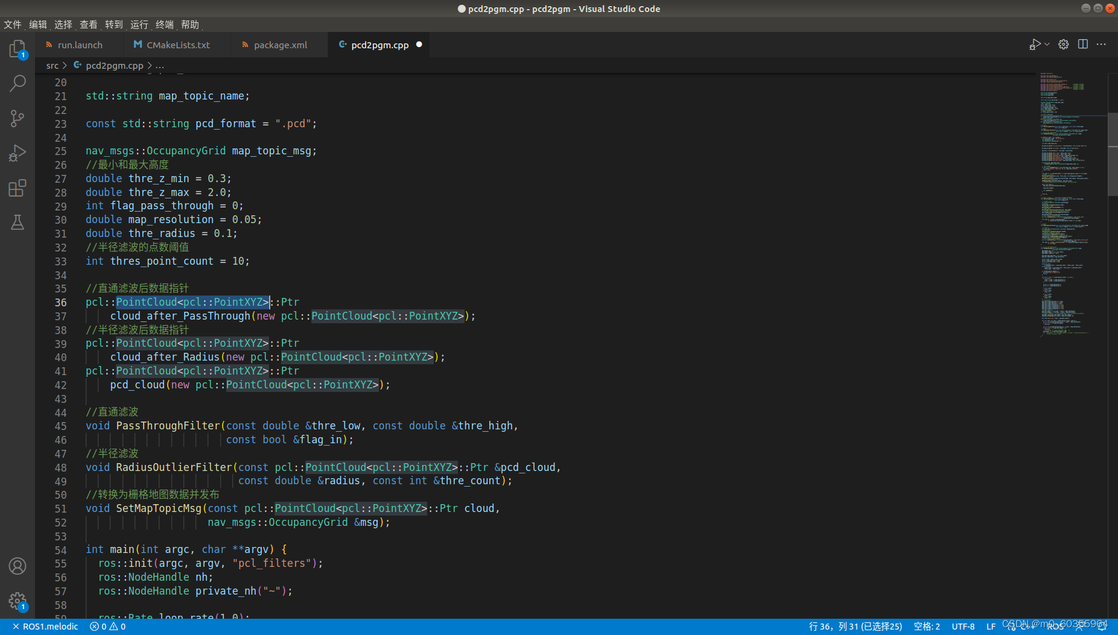Close the VS Code window
Screen dimensions: 1118x635
pos(1110,8)
